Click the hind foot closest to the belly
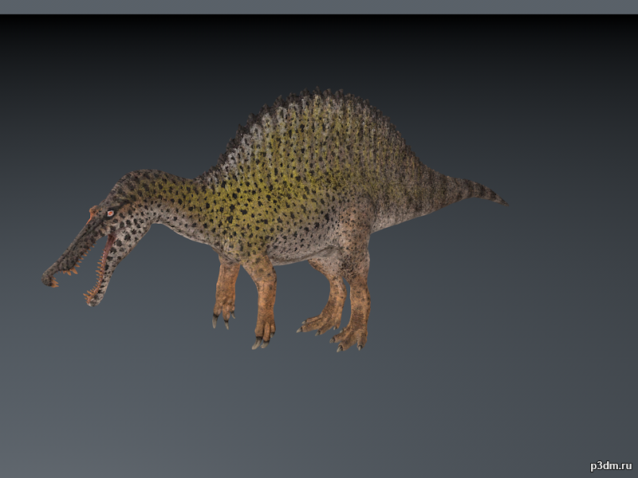 (319, 324)
